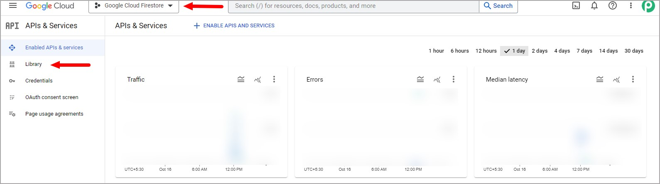Explore Errors chart in Metrics Explorer icon
660x184 pixels.
(x=437, y=79)
